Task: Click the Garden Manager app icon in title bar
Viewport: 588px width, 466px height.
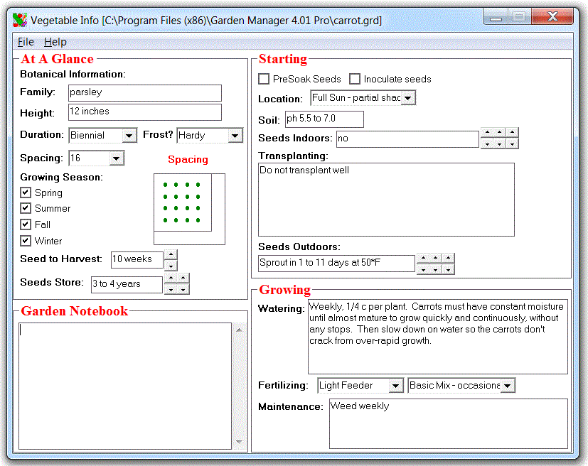Action: [x=19, y=20]
